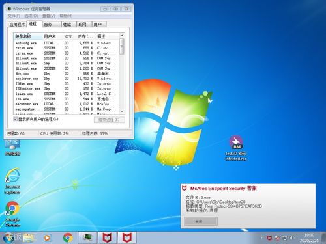This screenshot has height=244, width=326.
Task: Open the 选项(O) menu in Task Manager
Action: click(x=31, y=16)
